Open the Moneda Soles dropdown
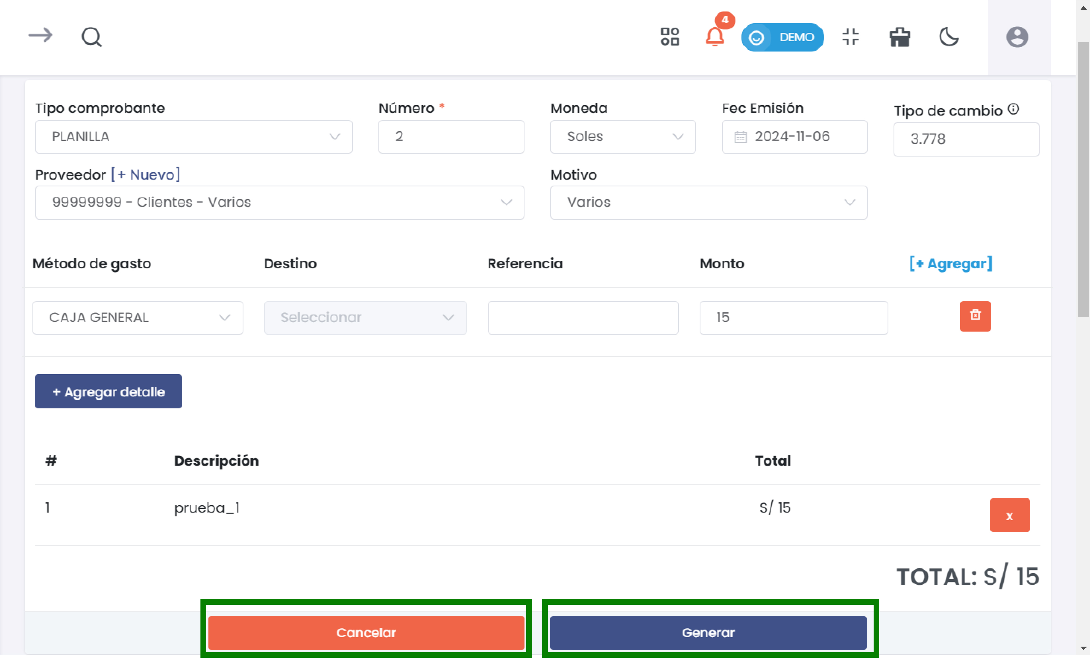1090x658 pixels. click(622, 137)
